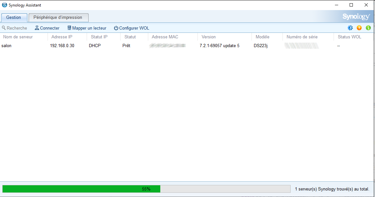The image size is (375, 197).
Task: Click the Synology logo
Action: pyautogui.click(x=356, y=17)
